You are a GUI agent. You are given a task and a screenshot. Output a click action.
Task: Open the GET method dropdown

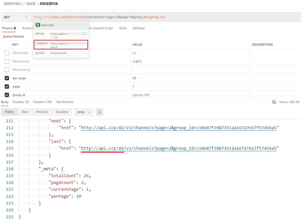tap(15, 17)
